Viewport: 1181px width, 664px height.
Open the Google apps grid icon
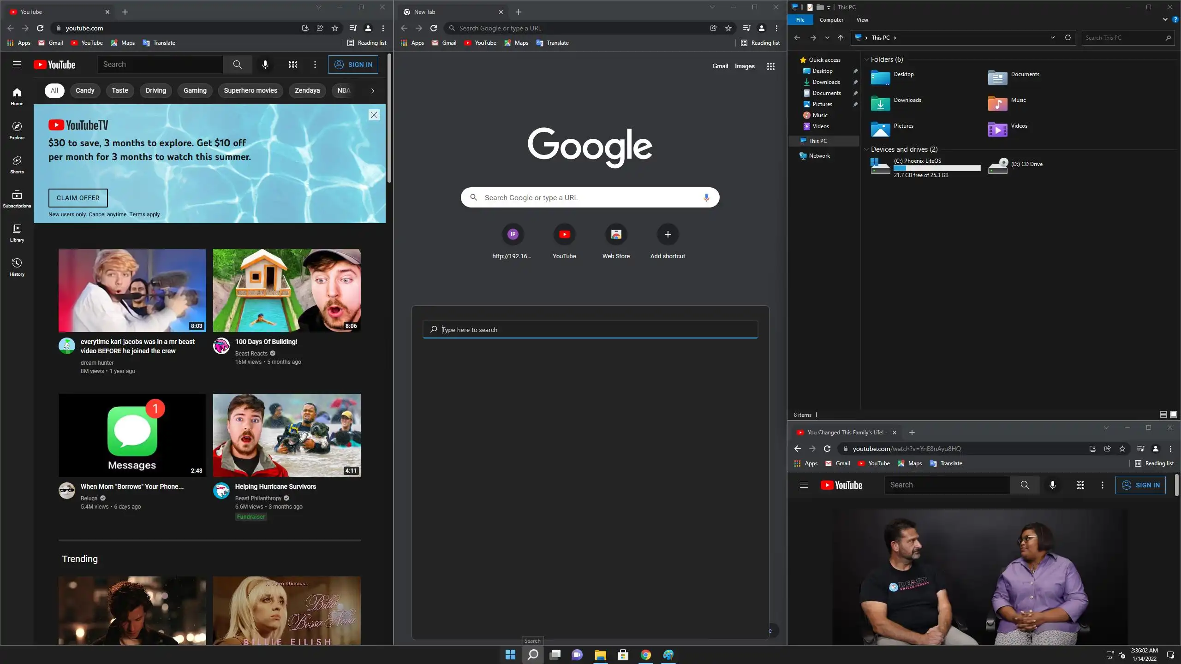(770, 66)
